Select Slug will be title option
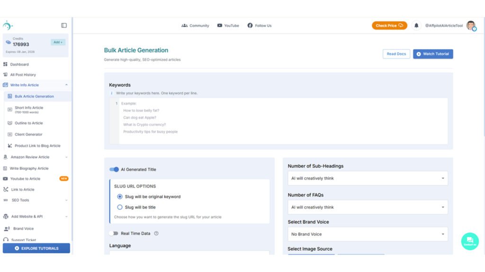Image resolution: width=485 pixels, height=272 pixels. click(120, 207)
